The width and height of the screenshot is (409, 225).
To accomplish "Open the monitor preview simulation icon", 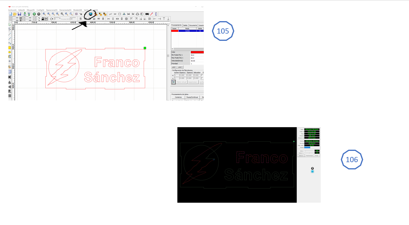I will tap(91, 14).
